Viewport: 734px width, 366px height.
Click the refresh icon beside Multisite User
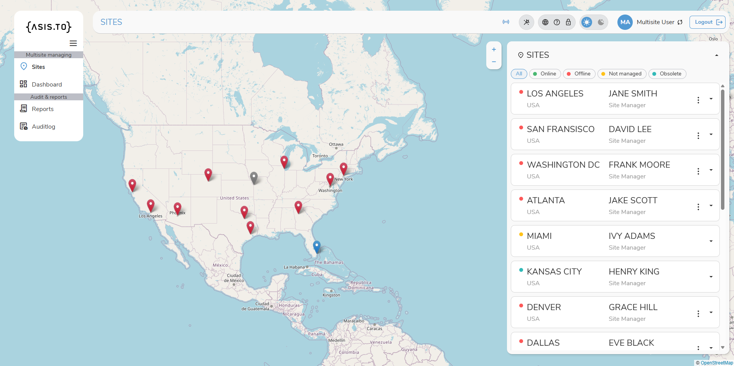[x=680, y=22]
